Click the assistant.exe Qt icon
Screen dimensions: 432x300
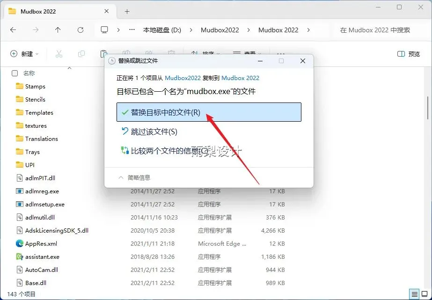coord(19,256)
